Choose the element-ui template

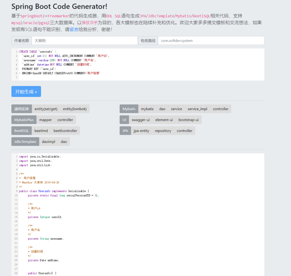[x=164, y=120]
